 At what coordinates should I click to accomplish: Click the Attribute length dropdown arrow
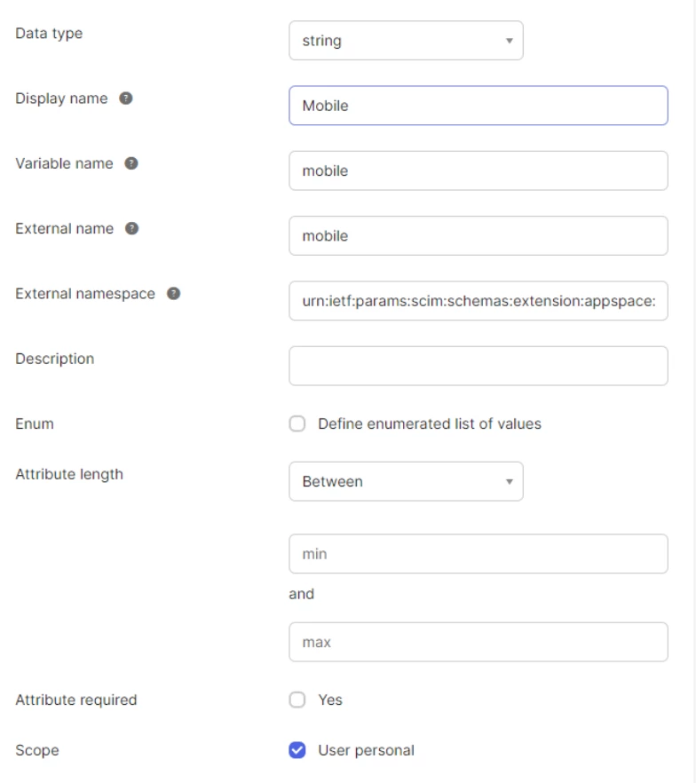coord(510,481)
